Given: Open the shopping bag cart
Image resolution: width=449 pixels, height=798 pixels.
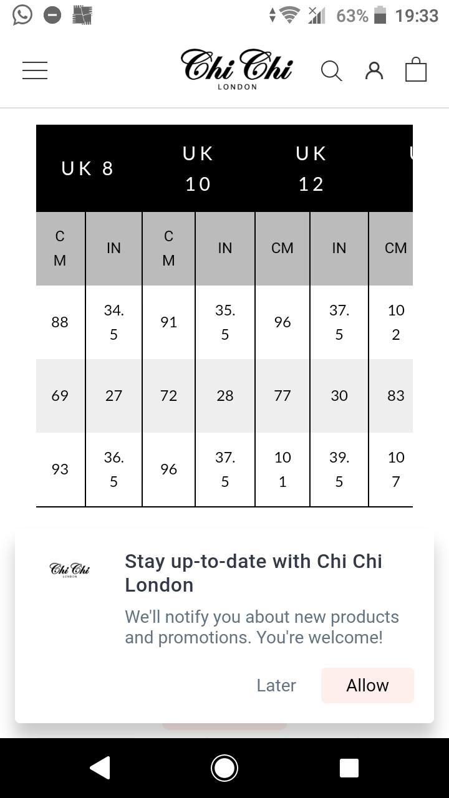Looking at the screenshot, I should [x=416, y=70].
